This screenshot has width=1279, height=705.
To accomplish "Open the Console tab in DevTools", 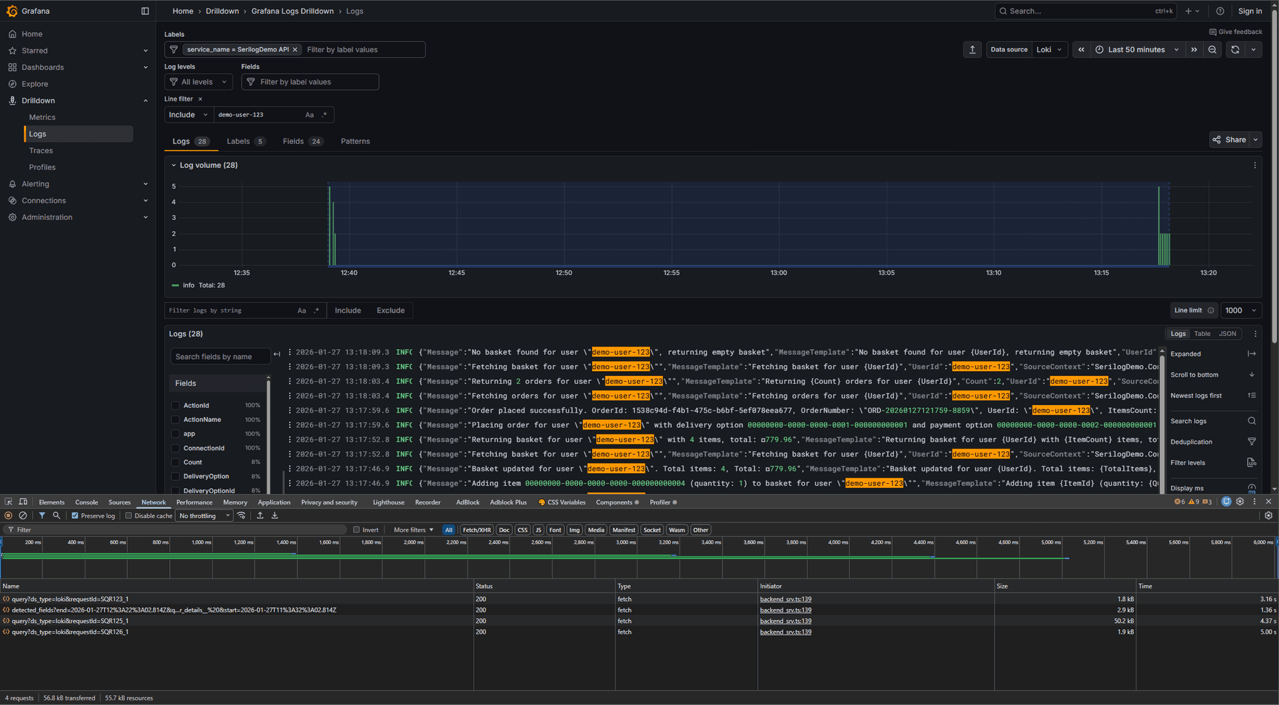I will click(x=87, y=502).
